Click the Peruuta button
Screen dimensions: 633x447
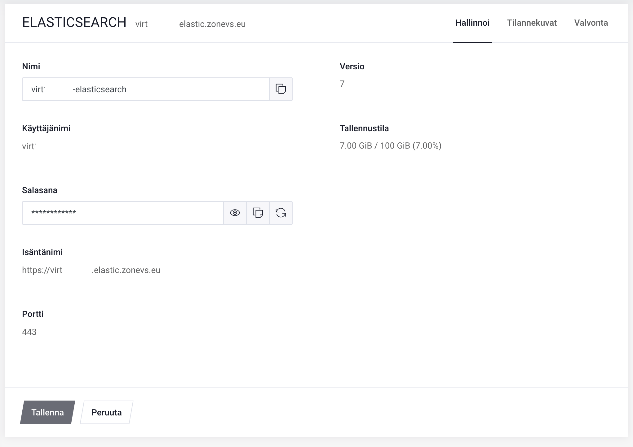click(x=106, y=412)
